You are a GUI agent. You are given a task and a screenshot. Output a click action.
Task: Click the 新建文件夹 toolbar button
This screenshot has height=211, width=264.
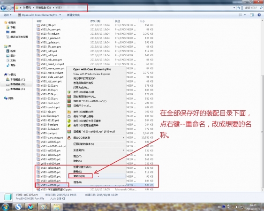74,15
